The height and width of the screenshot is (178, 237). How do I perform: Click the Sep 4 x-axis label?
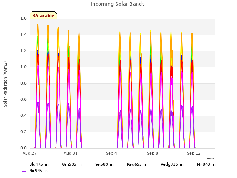(x=111, y=153)
